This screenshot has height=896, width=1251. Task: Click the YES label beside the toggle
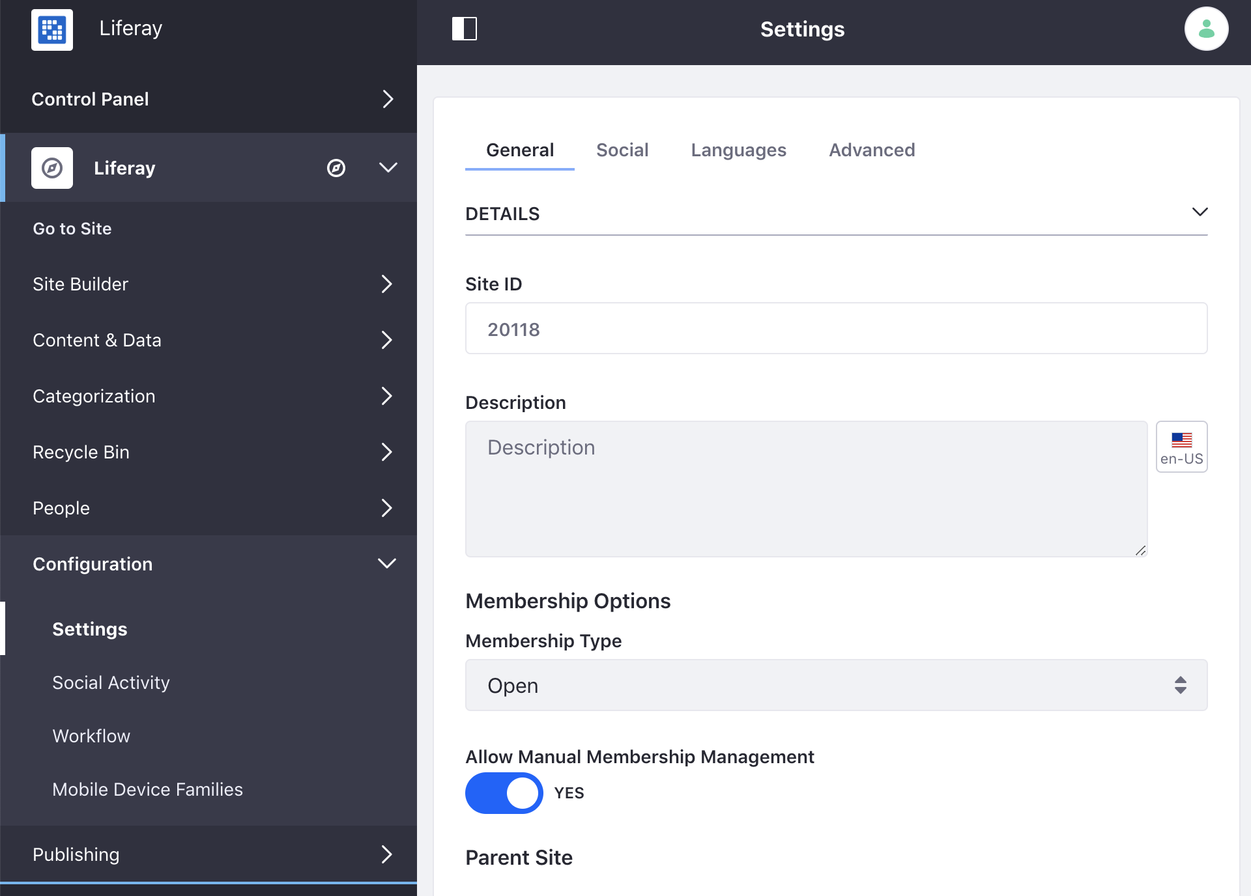coord(569,793)
